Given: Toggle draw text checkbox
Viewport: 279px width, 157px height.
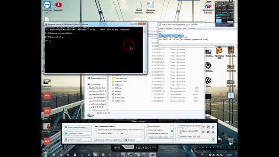Looking at the screenshot, I should click(x=178, y=137).
